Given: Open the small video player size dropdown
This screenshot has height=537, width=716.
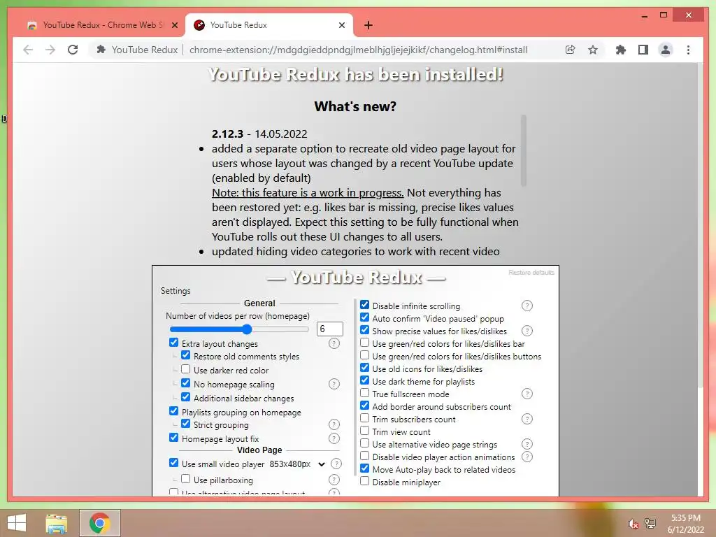Looking at the screenshot, I should (296, 464).
